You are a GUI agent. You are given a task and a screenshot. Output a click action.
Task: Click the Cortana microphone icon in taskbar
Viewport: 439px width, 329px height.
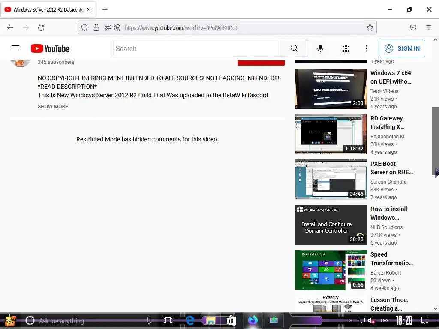(x=149, y=320)
